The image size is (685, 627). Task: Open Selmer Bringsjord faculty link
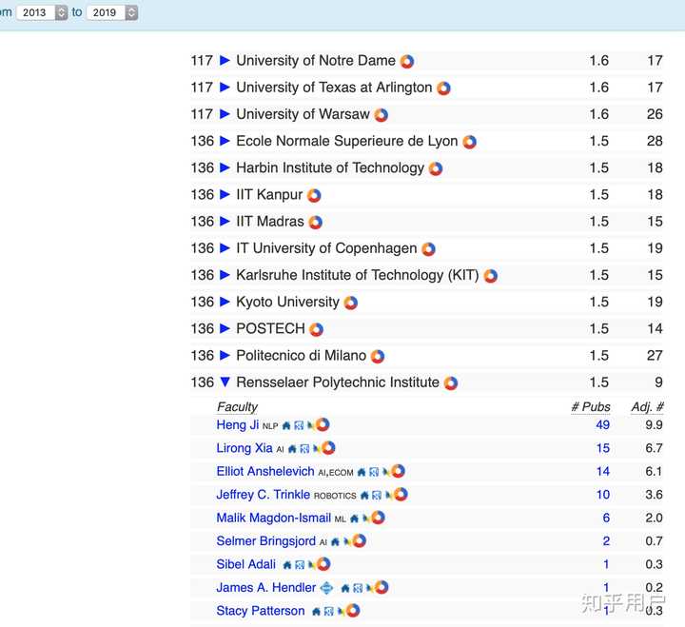(265, 540)
